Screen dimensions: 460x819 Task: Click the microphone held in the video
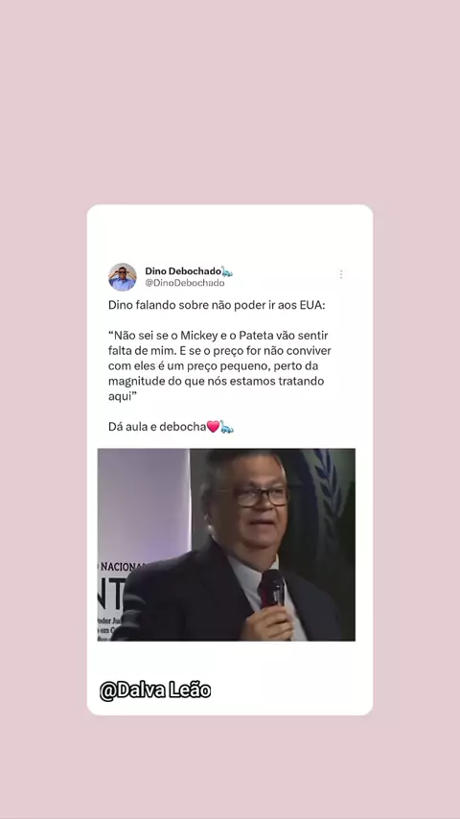272,589
